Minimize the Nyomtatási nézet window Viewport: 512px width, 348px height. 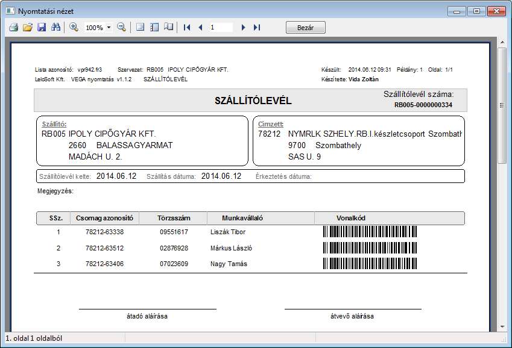pos(457,11)
